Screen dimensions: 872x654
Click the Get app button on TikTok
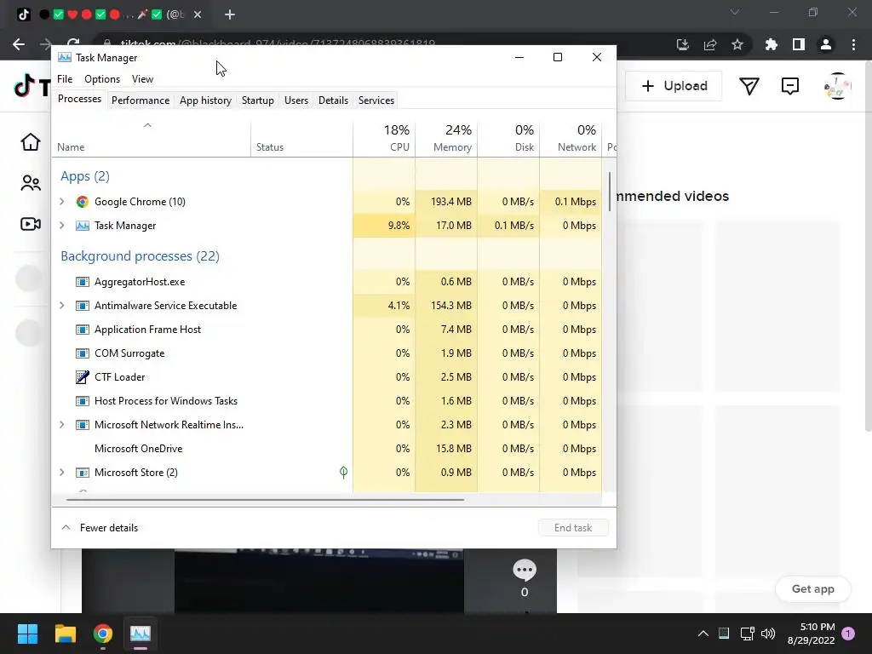[812, 589]
